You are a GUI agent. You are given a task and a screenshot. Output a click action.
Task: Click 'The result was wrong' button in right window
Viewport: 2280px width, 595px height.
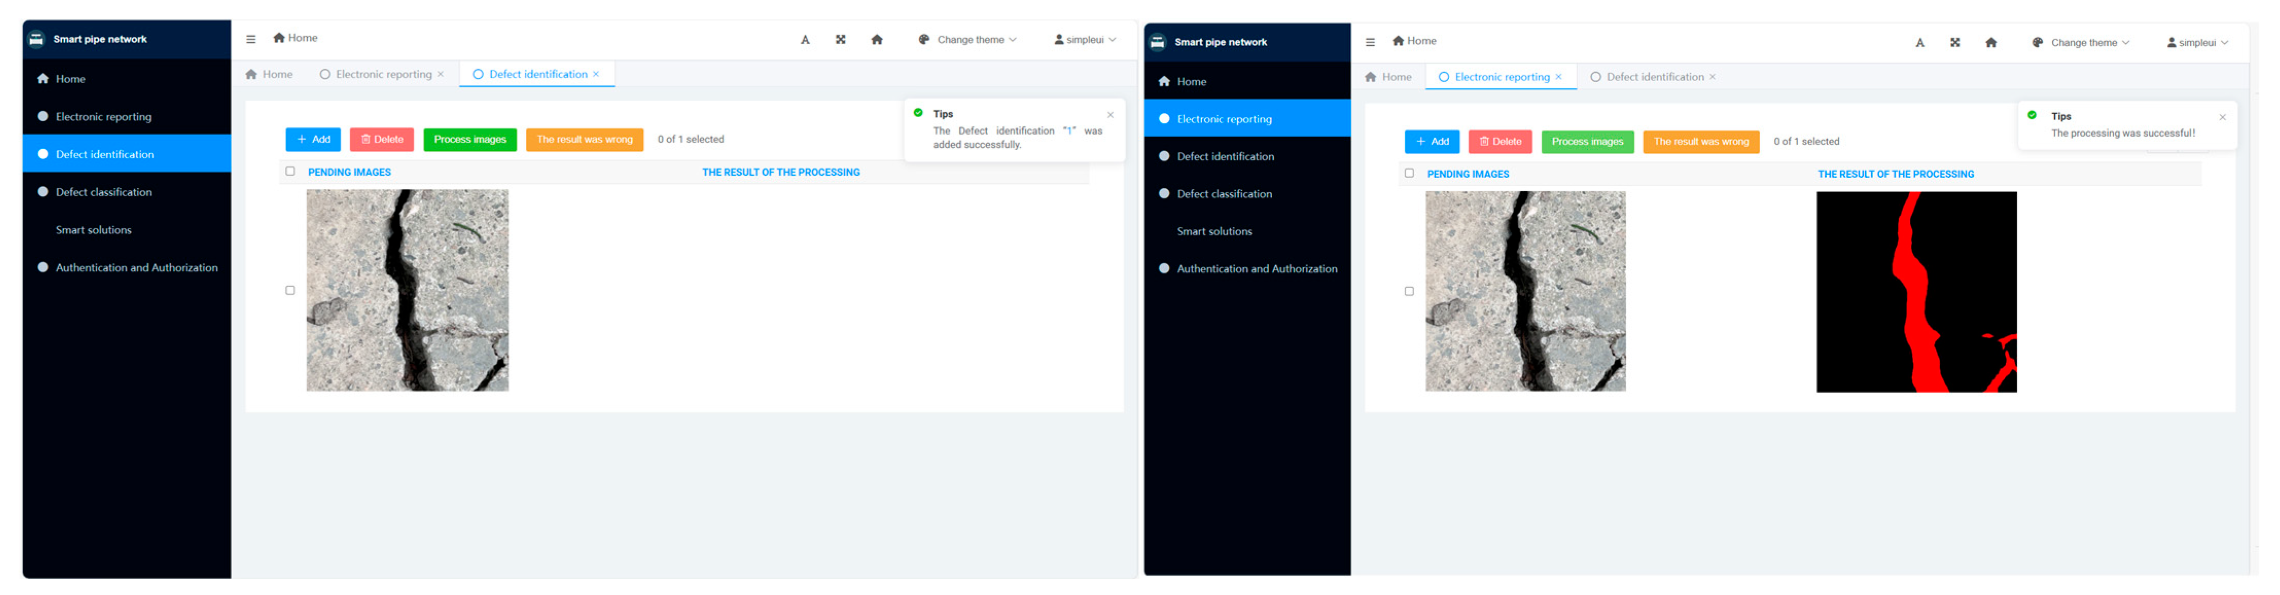click(1700, 141)
